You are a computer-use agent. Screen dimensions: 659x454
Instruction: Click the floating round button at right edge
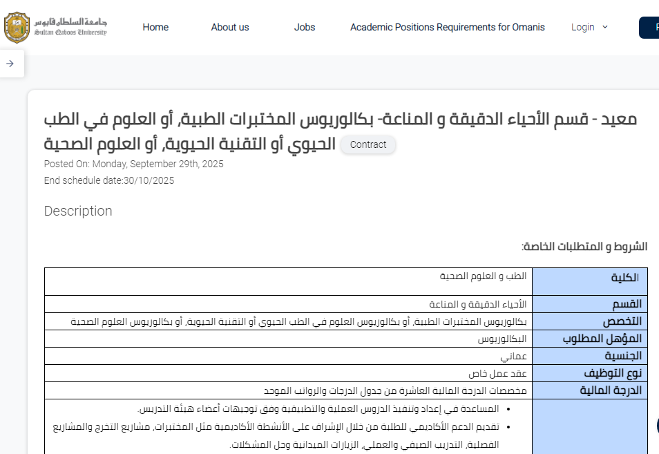coord(653,424)
